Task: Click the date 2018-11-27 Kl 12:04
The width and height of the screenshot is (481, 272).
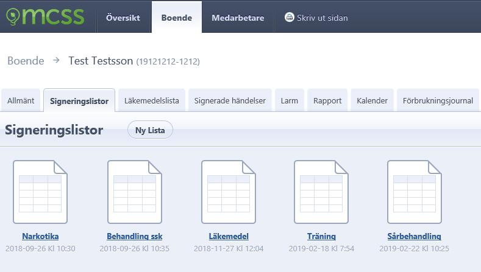Action: pos(229,248)
